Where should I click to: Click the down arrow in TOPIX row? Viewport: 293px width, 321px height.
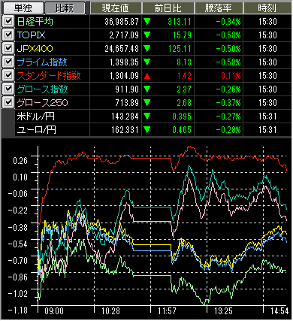[x=147, y=35]
